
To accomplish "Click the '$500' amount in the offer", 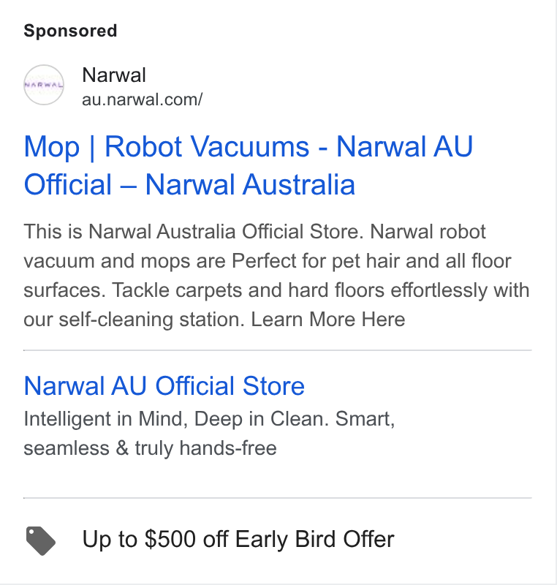I will (170, 539).
